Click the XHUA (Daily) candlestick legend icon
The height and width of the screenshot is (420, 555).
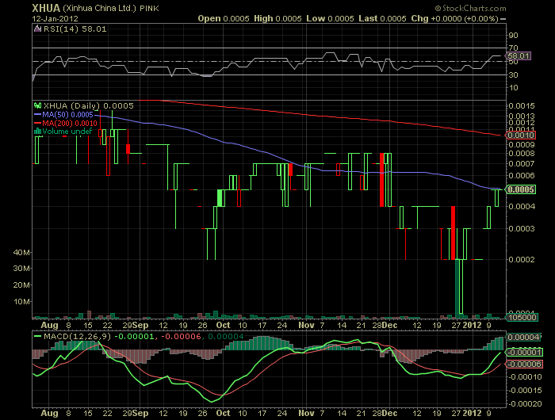37,105
